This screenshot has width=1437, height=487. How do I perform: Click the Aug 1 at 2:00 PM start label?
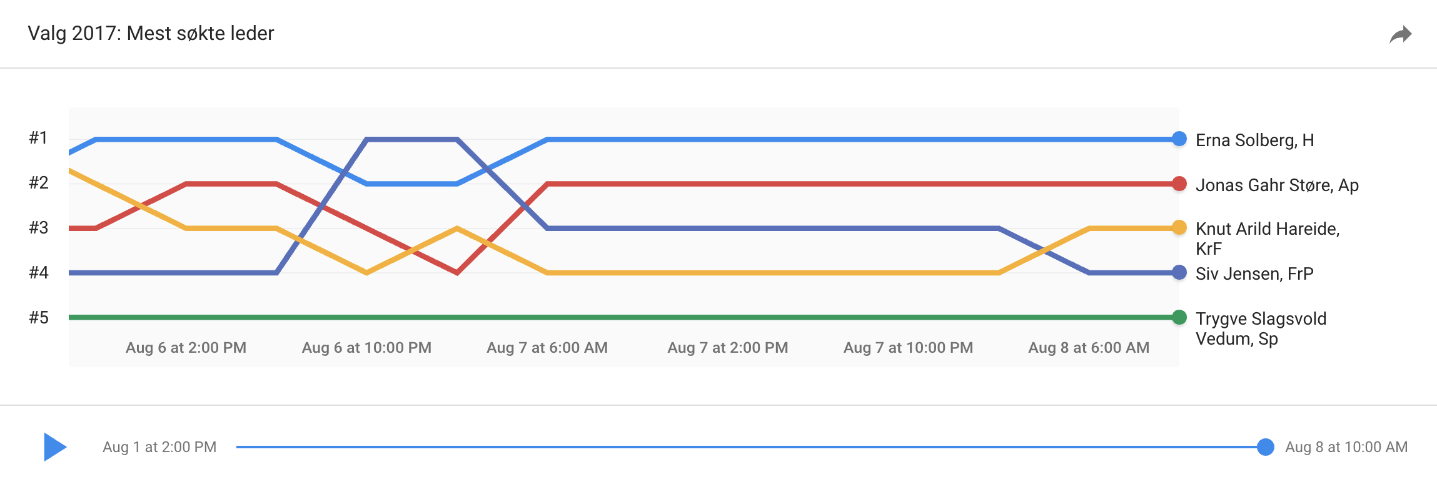coord(159,447)
